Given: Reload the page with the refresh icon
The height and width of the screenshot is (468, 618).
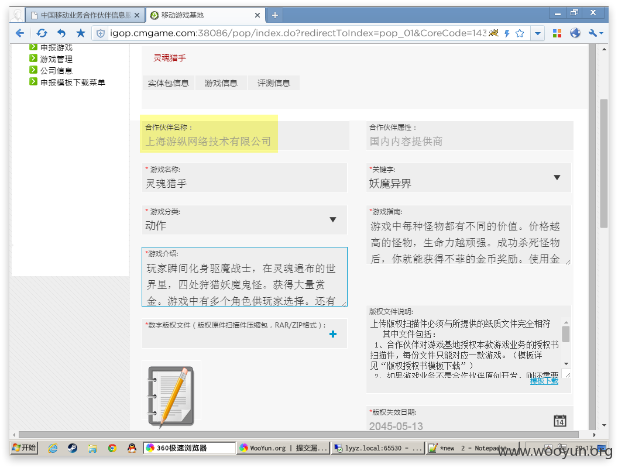Looking at the screenshot, I should [x=42, y=33].
